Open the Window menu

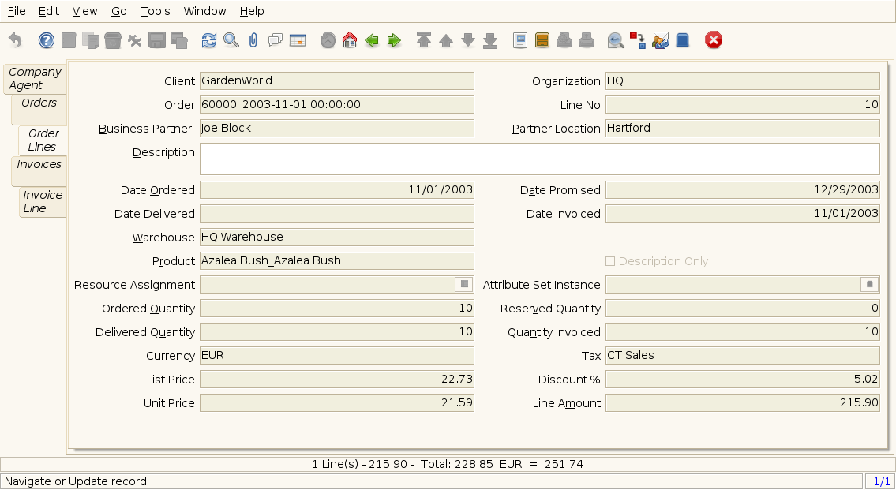[x=204, y=11]
